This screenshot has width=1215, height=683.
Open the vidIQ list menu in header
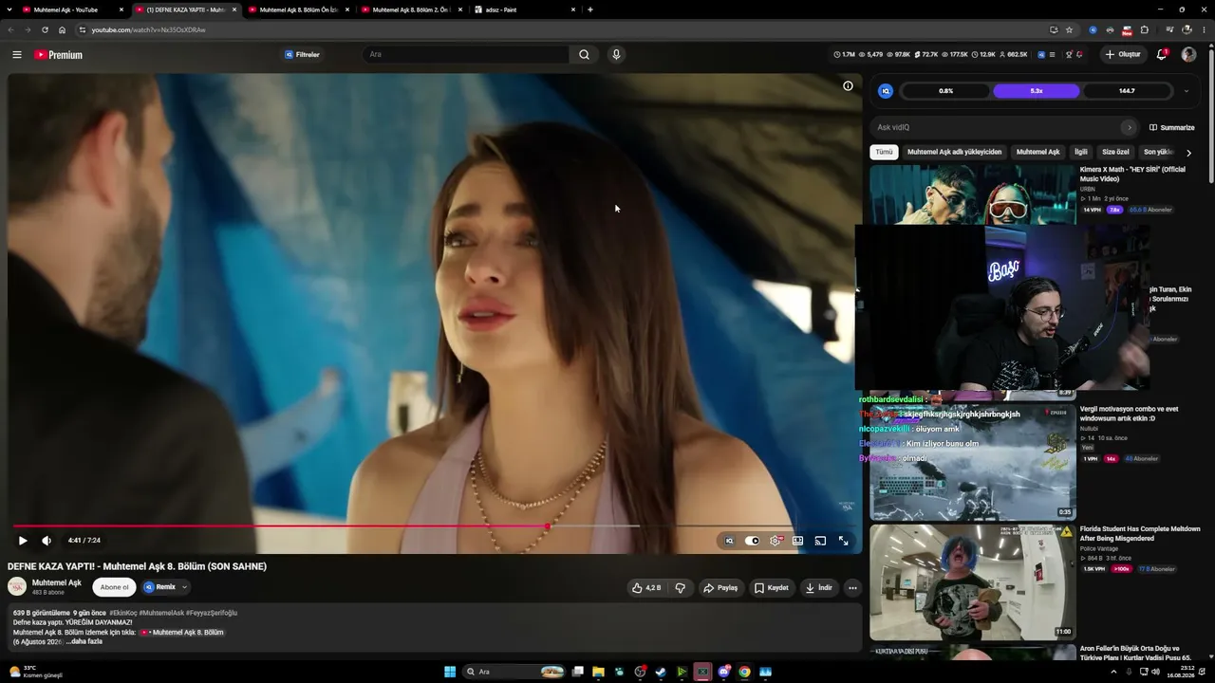click(x=1052, y=54)
